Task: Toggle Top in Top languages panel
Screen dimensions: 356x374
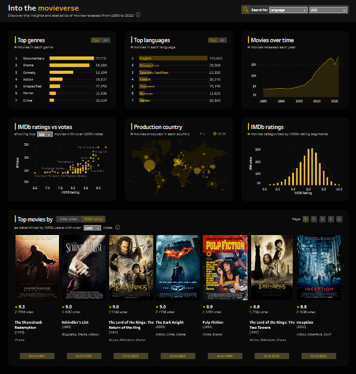Action: click(213, 40)
